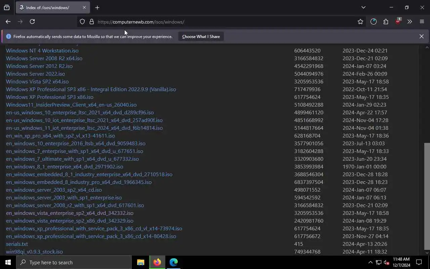Click file size 415 for serials.txt
The image size is (430, 269).
pyautogui.click(x=298, y=244)
